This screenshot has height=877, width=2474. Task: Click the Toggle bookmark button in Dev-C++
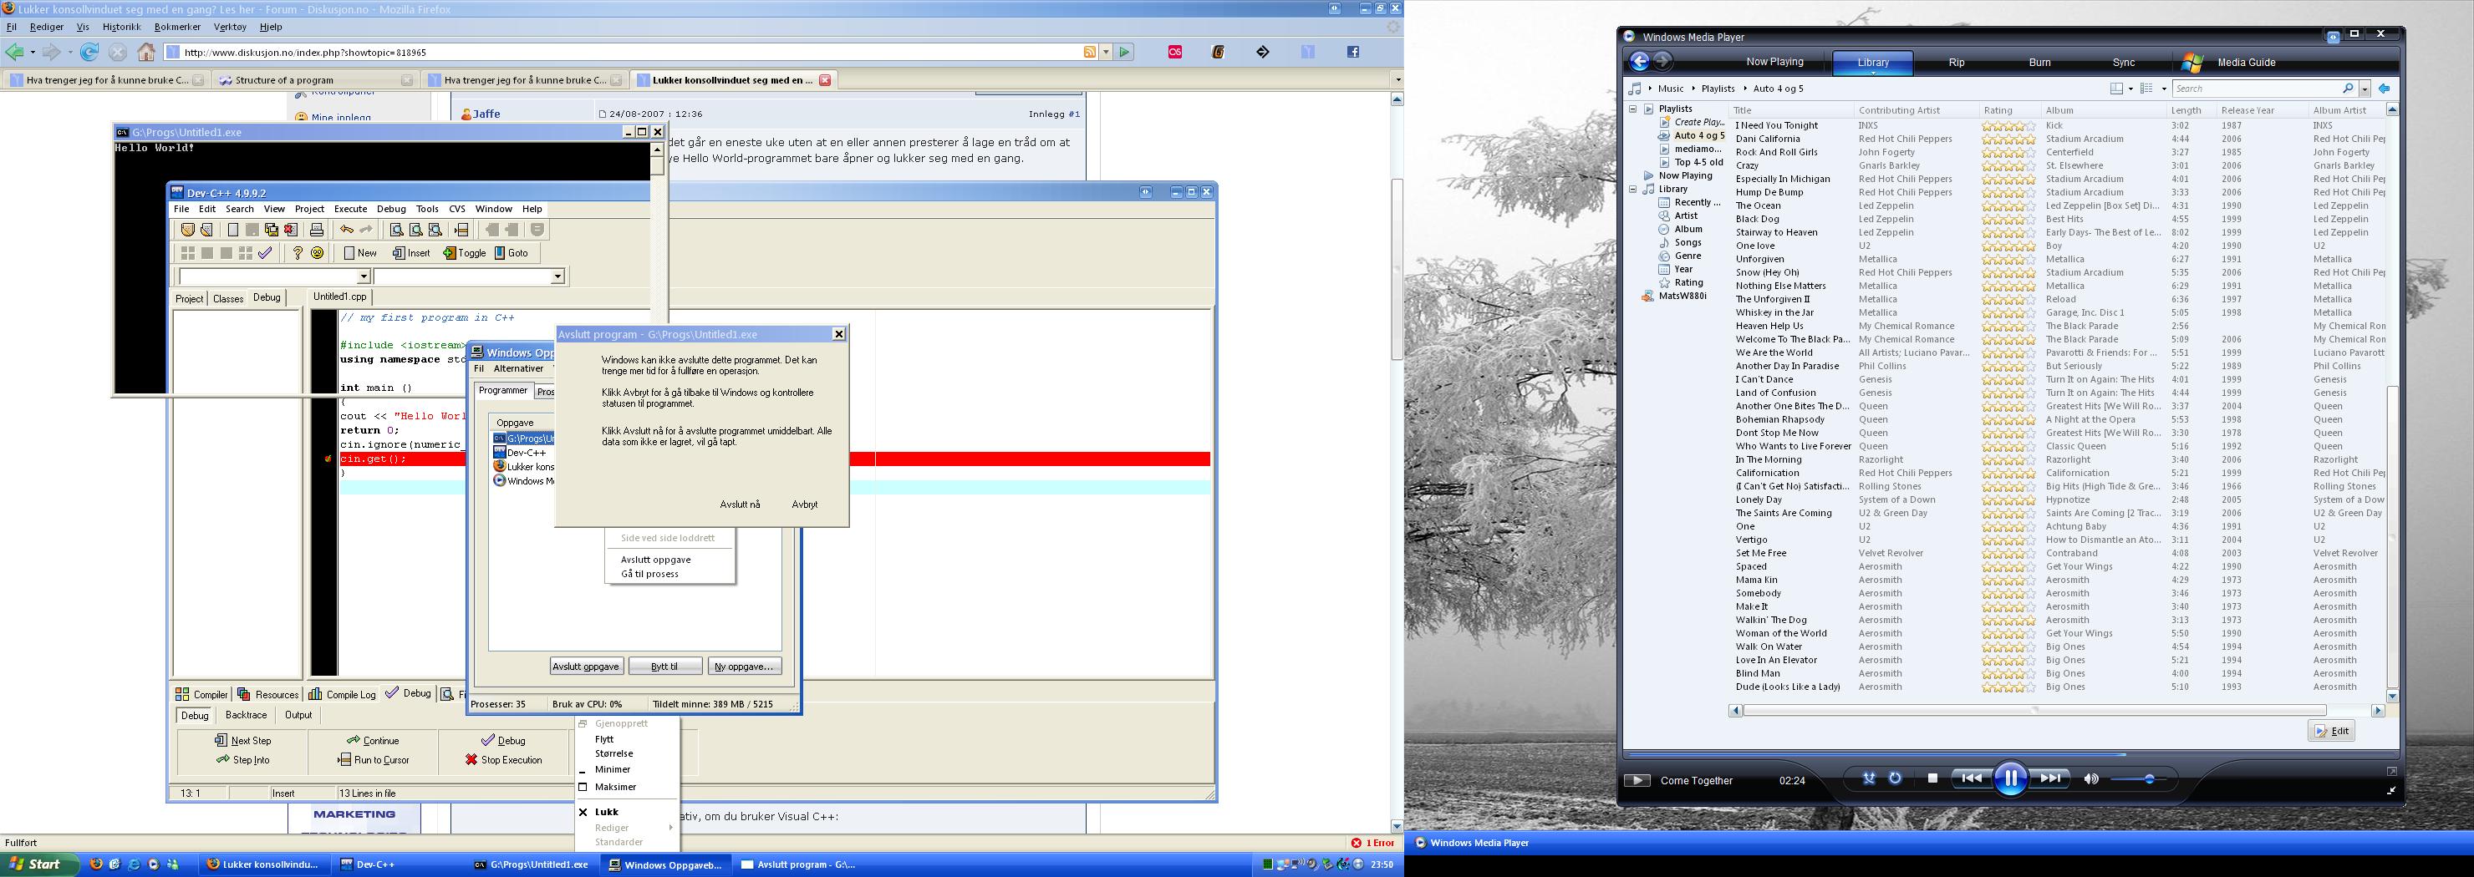[465, 253]
